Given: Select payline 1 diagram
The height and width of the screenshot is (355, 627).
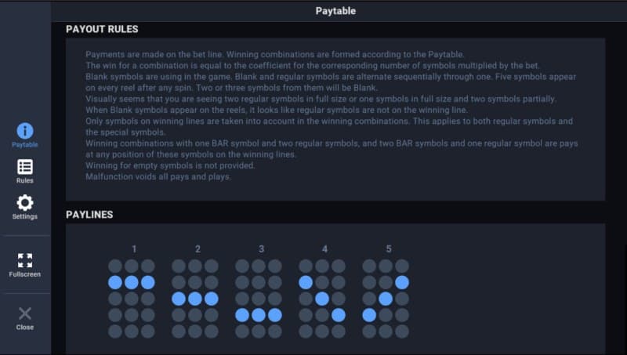Looking at the screenshot, I should (132, 299).
